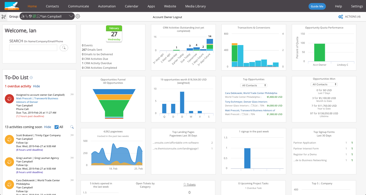Viewport: 366px width, 195px height.
Task: Click the search input field under SEARCH
Action: 33,48
